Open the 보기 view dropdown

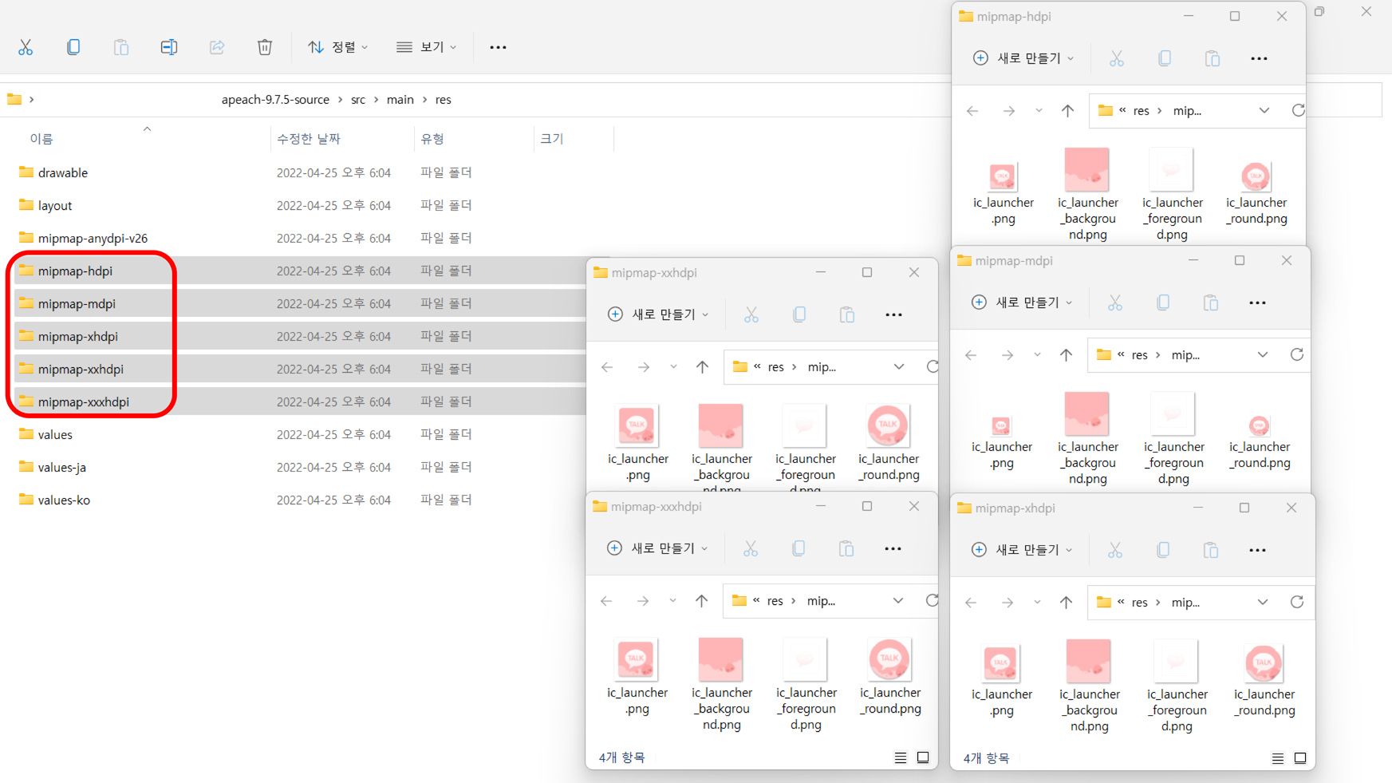tap(427, 47)
